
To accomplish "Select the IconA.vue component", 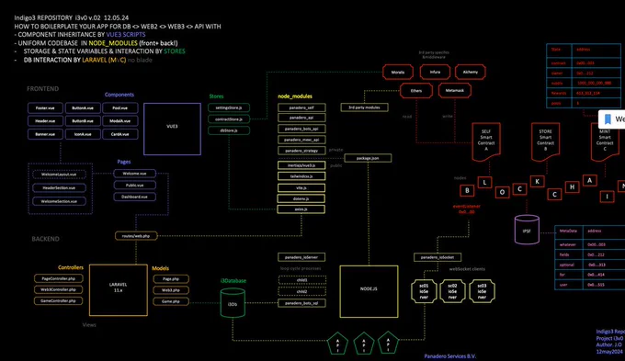I will 83,134.
